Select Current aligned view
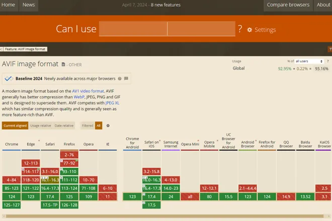 (15, 126)
